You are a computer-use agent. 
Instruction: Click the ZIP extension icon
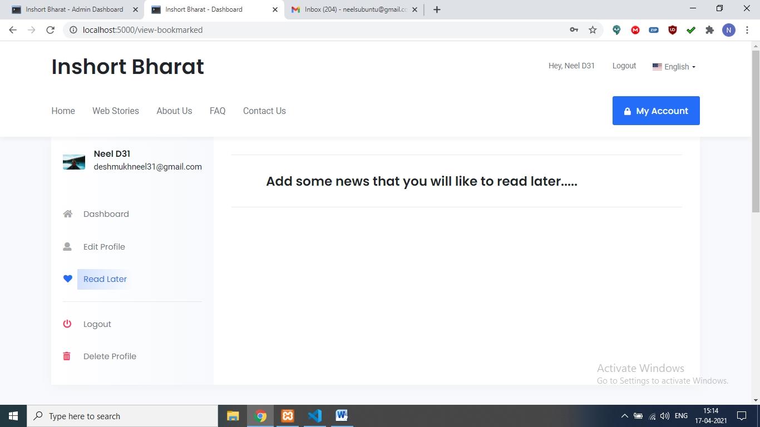tap(654, 30)
